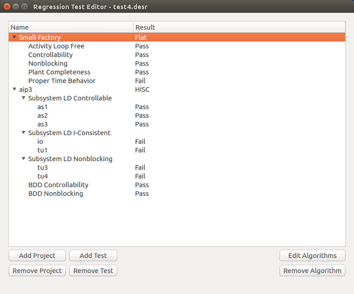Select the as2 subsystem entry
The height and width of the screenshot is (294, 354).
click(x=42, y=115)
